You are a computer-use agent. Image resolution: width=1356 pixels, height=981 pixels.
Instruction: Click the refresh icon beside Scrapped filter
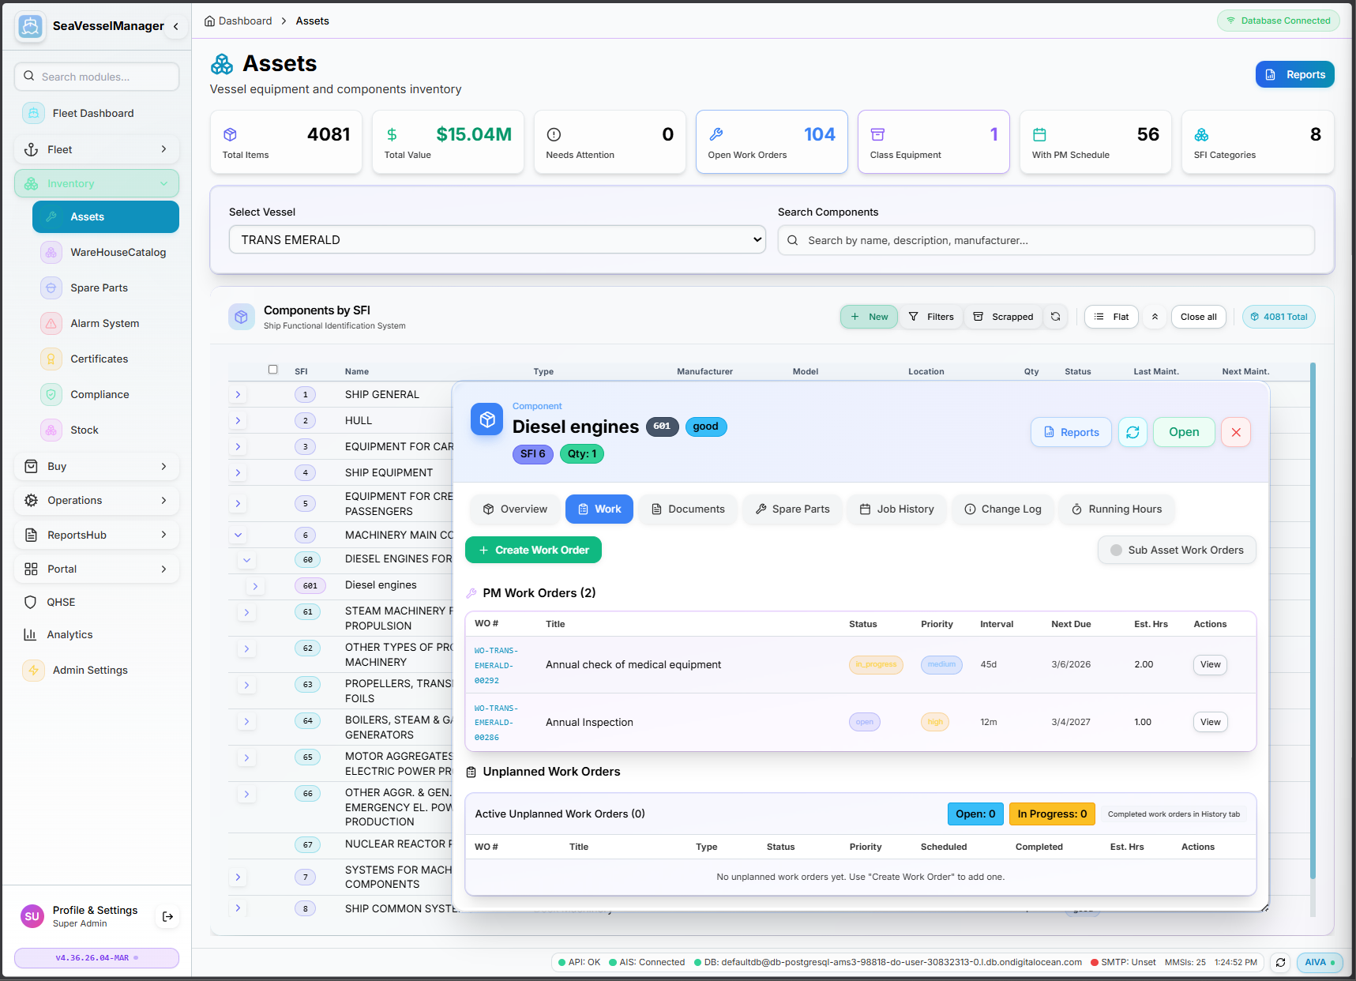[x=1055, y=316]
